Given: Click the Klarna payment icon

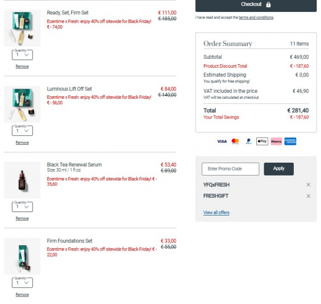Looking at the screenshot, I should coord(277,141).
